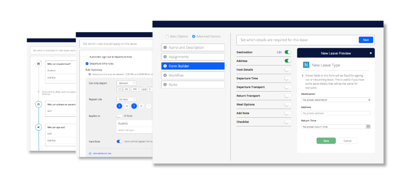Click the info icon beside preset fields note
The width and height of the screenshot is (413, 180).
pyautogui.click(x=302, y=76)
